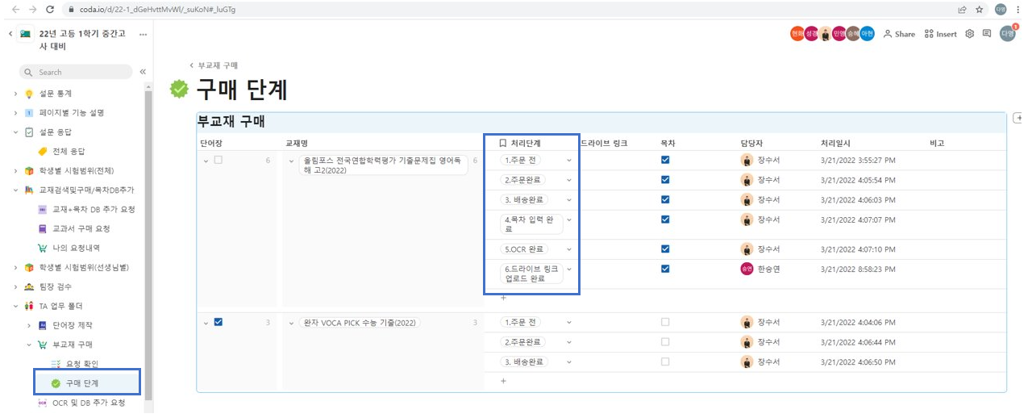
Task: Click the browser share page icon
Action: click(x=963, y=10)
